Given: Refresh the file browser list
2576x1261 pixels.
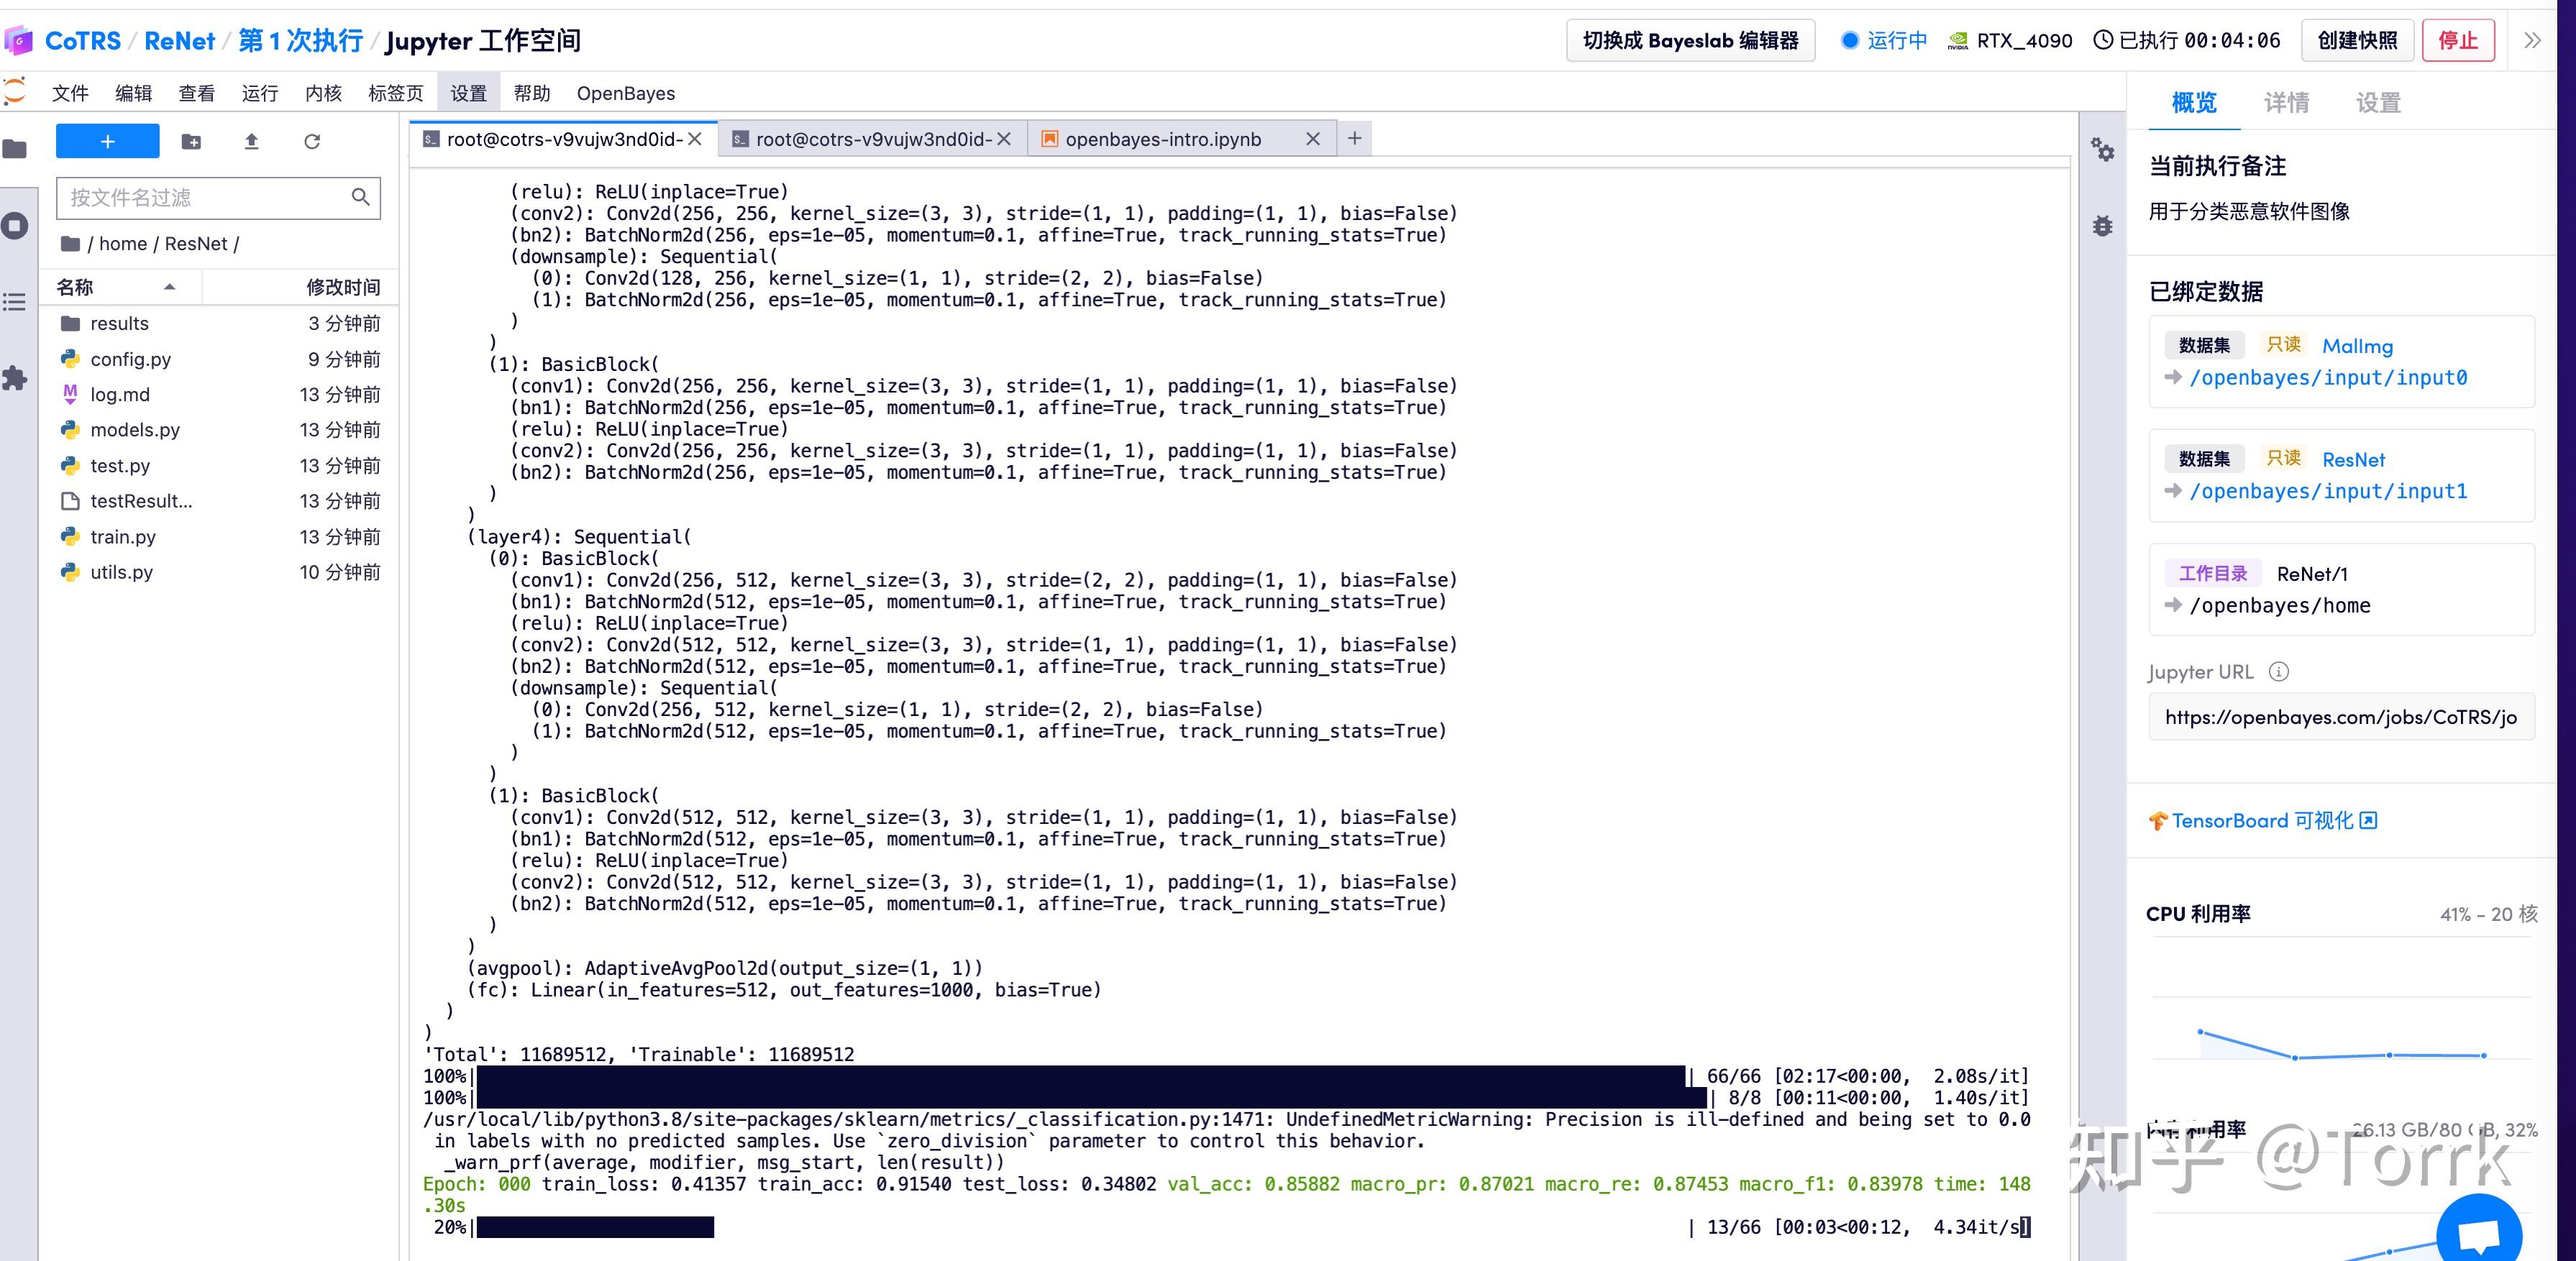Looking at the screenshot, I should (x=312, y=141).
